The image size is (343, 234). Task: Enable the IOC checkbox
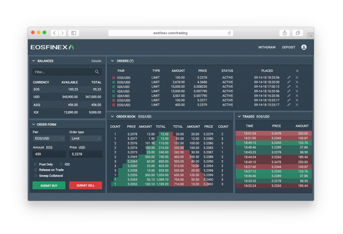61,164
